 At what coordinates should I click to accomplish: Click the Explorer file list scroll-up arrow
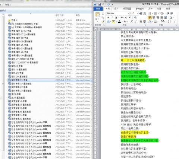click(x=3, y=15)
